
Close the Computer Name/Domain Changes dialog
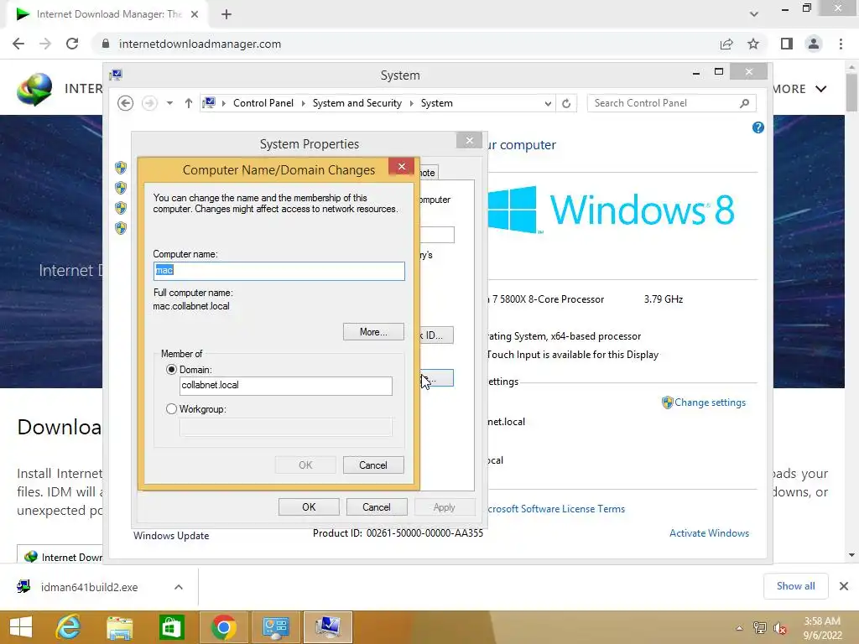(402, 167)
